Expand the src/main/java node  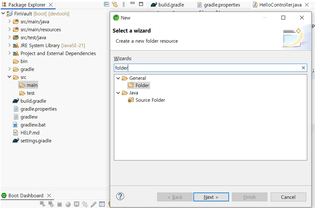click(9, 21)
